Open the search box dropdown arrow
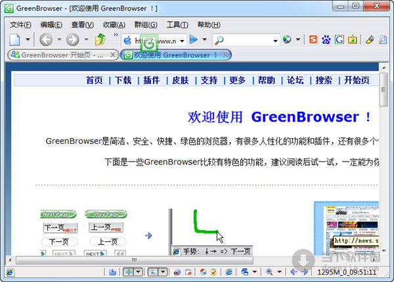 [x=275, y=41]
